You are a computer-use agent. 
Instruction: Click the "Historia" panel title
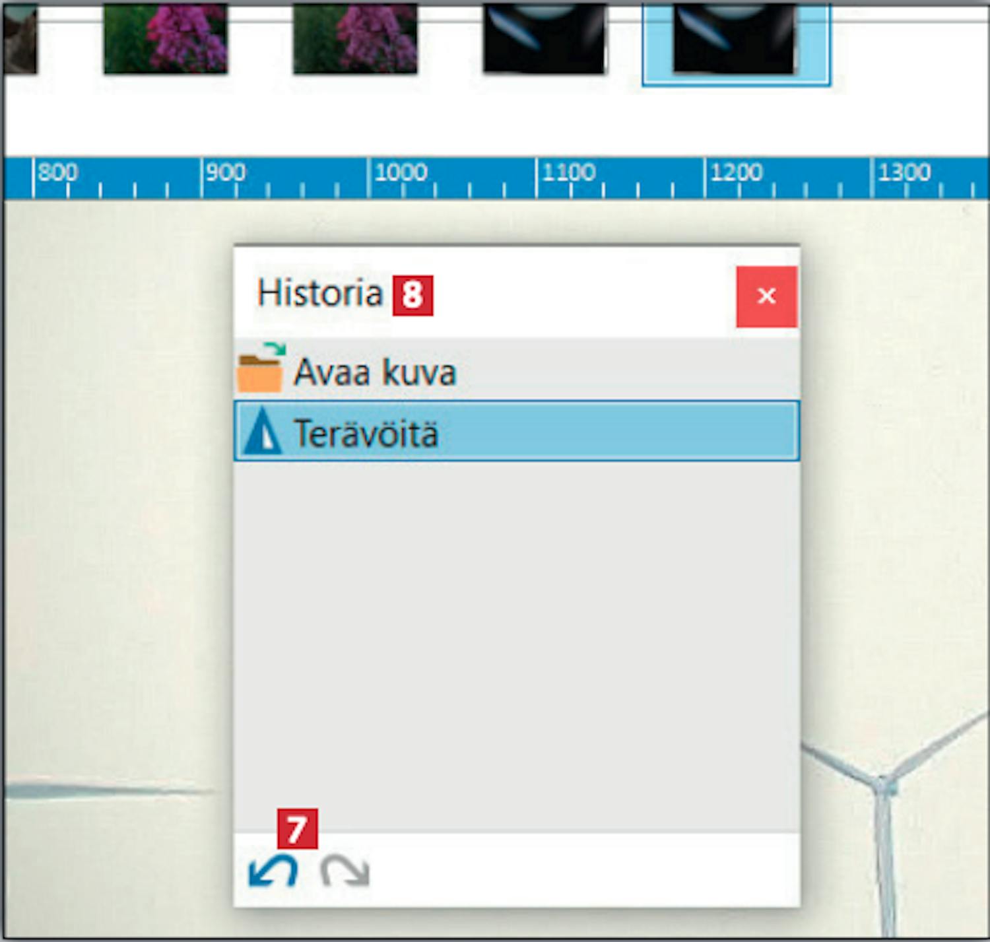[x=320, y=293]
